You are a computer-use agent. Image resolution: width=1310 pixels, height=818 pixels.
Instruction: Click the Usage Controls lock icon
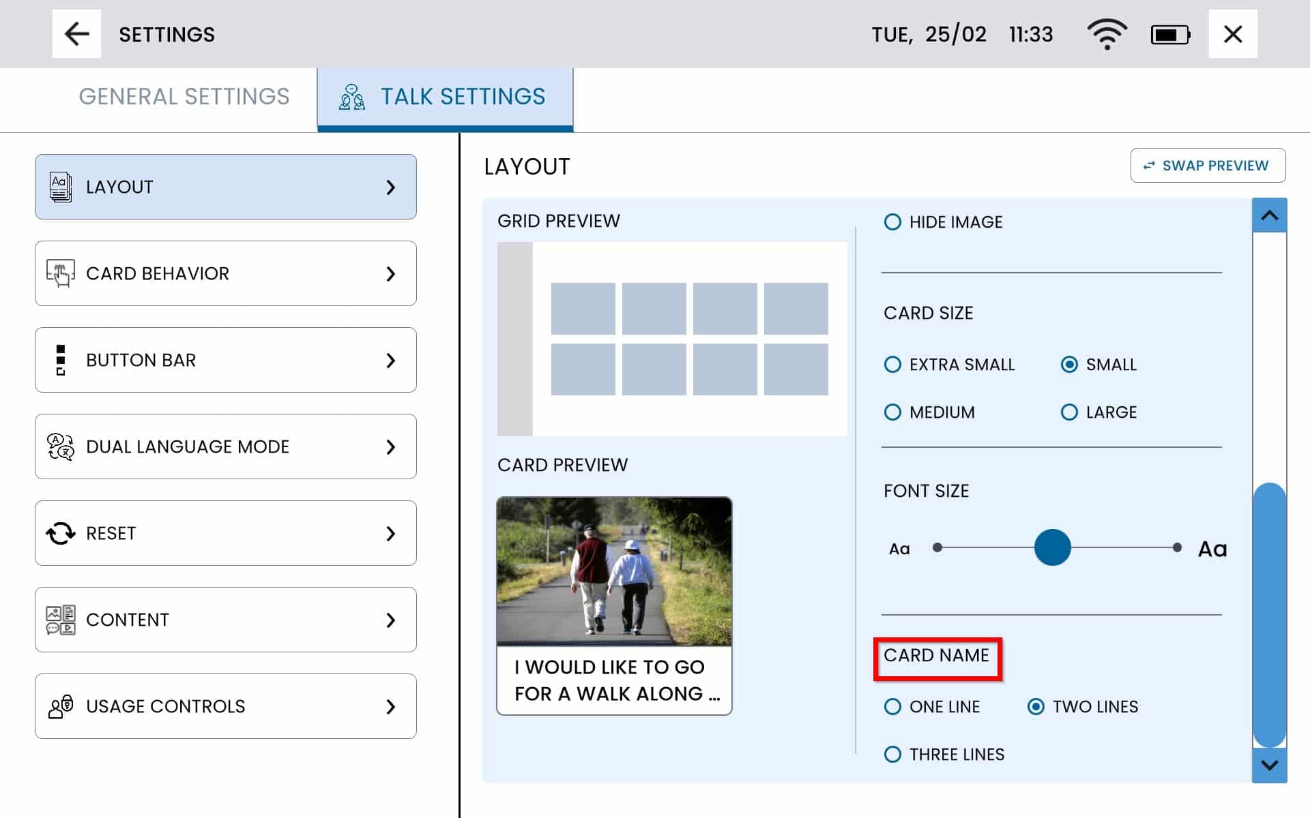61,706
